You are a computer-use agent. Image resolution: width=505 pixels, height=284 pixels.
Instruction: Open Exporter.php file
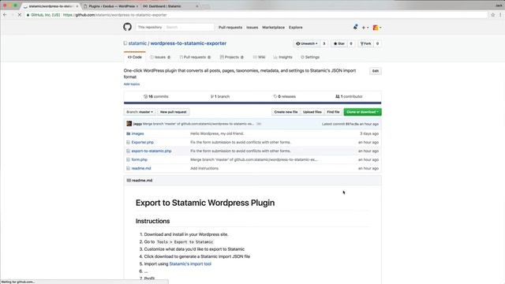point(142,142)
